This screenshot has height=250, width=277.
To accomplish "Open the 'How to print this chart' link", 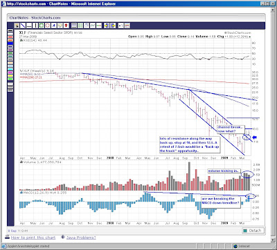I will pyautogui.click(x=33, y=238).
